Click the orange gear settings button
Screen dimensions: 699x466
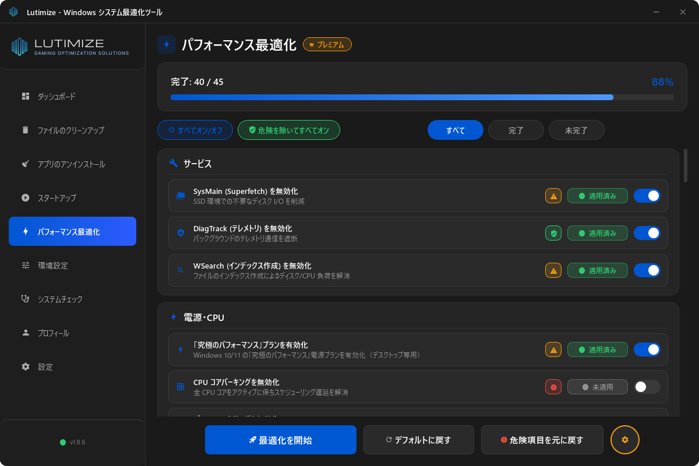click(x=625, y=440)
